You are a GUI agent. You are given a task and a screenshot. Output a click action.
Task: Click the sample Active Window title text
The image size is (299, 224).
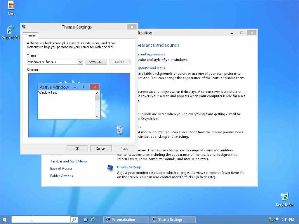(x=54, y=87)
